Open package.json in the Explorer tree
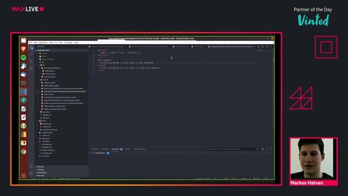 point(47,144)
